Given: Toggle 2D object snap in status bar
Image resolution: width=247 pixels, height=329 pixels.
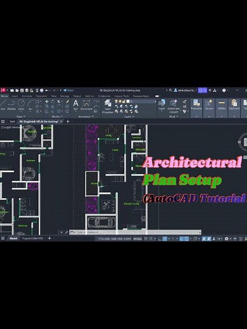Looking at the screenshot, I should [187, 239].
